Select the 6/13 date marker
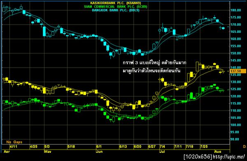This screenshot has width=247, height=161. click(123, 147)
